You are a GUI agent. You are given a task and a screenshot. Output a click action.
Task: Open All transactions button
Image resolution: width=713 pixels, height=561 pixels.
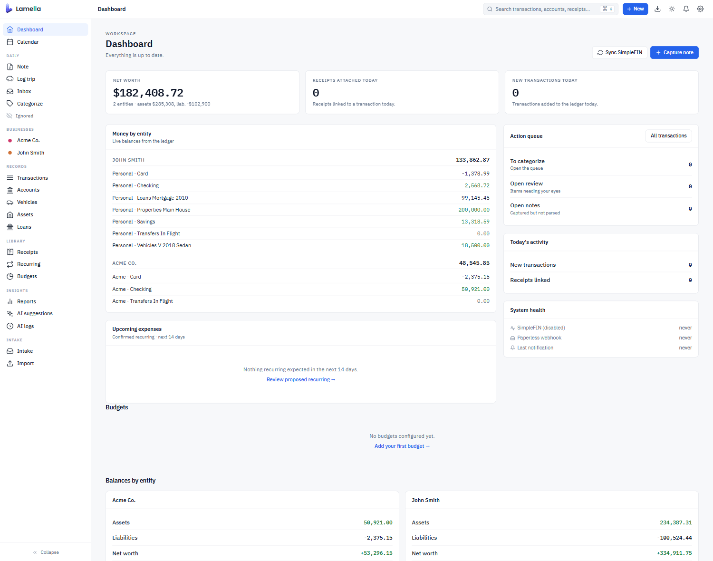[668, 136]
